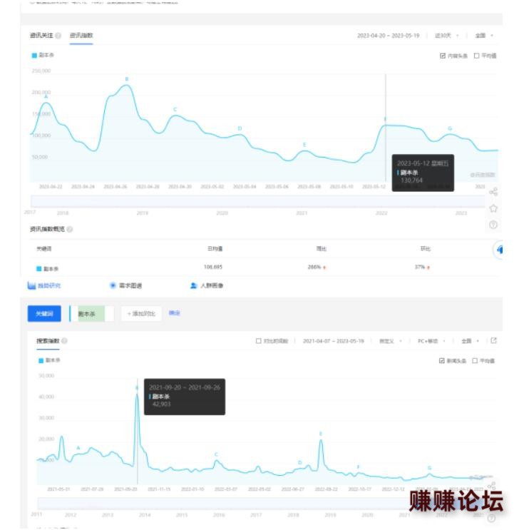Image resolution: width=519 pixels, height=530 pixels.
Task: Click lower chart year range slider bar
Action: [262, 503]
